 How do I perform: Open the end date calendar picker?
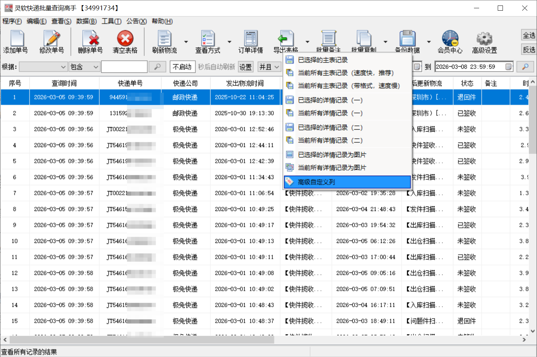tap(509, 67)
